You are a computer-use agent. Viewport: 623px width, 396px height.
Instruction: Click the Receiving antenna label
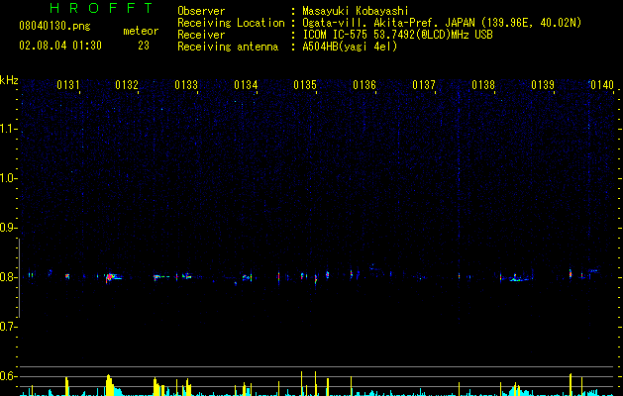click(x=228, y=47)
